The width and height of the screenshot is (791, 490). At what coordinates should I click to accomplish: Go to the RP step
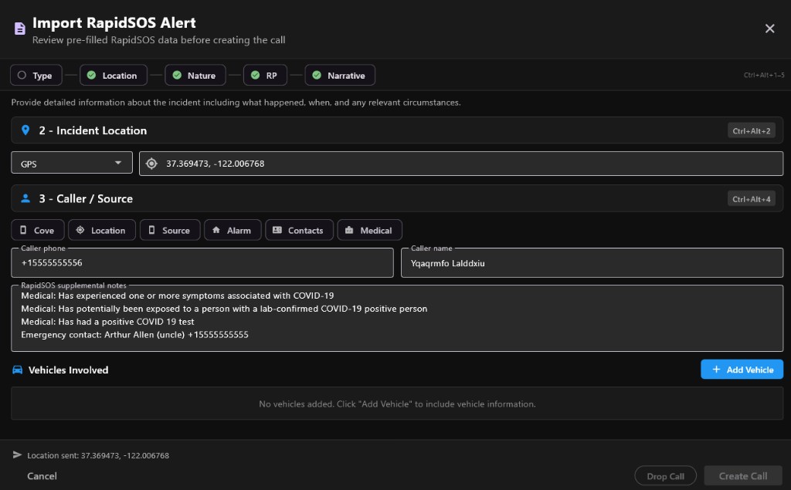265,75
